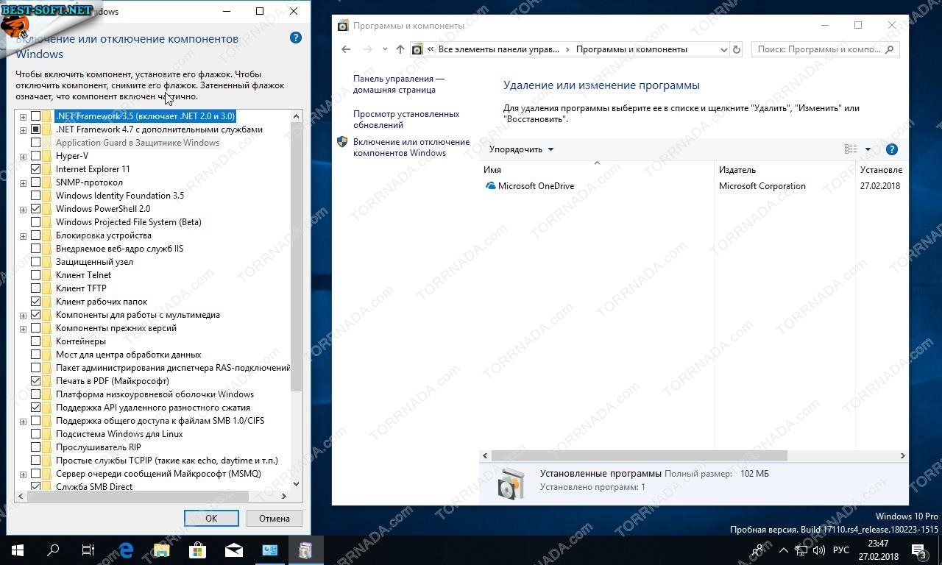Image resolution: width=942 pixels, height=565 pixels.
Task: Open the People icon in system tray
Action: (758, 550)
